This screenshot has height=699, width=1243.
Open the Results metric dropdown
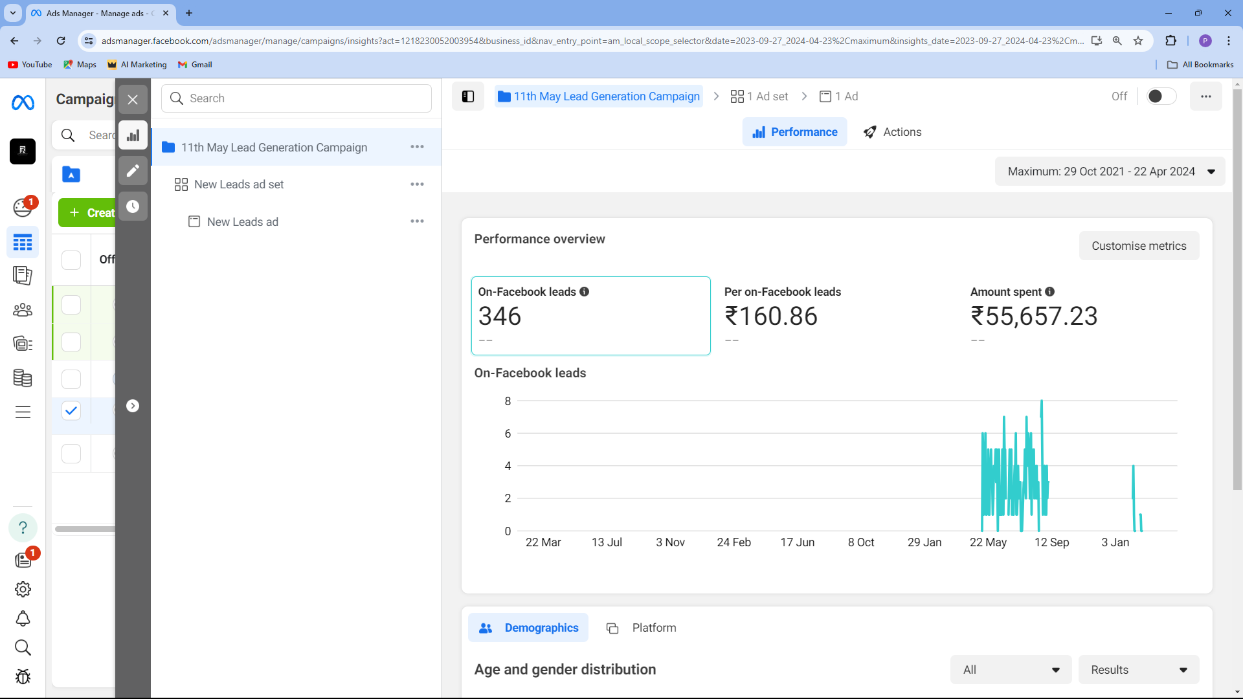[x=1138, y=670]
